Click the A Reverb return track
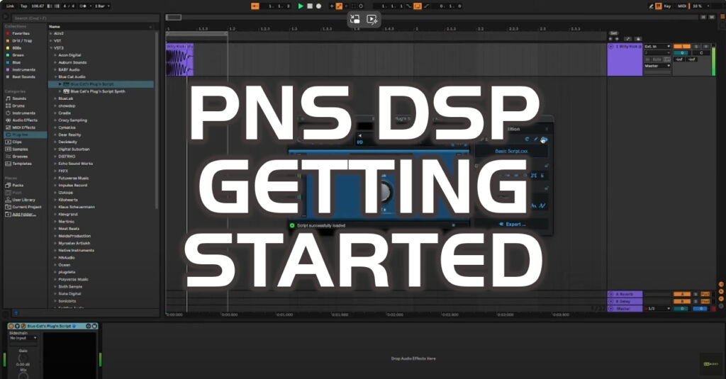 pos(625,294)
